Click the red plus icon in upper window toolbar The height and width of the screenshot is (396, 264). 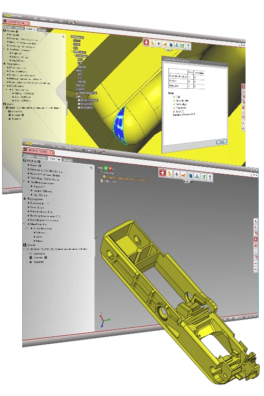click(146, 42)
